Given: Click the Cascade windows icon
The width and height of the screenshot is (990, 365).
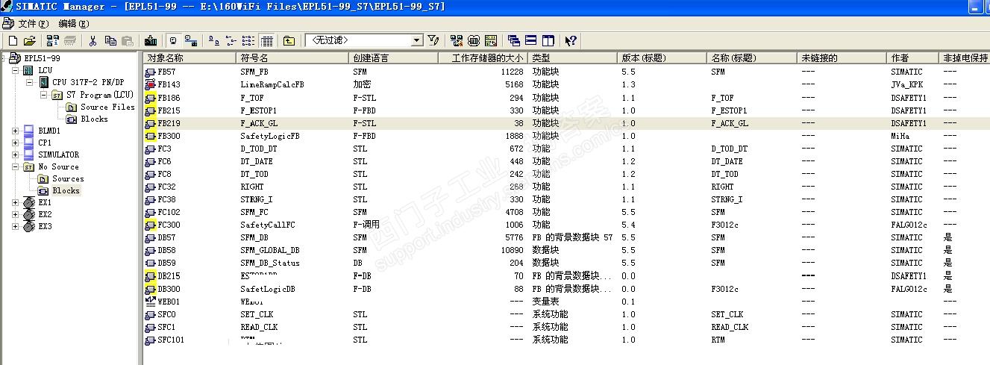Looking at the screenshot, I should [514, 40].
